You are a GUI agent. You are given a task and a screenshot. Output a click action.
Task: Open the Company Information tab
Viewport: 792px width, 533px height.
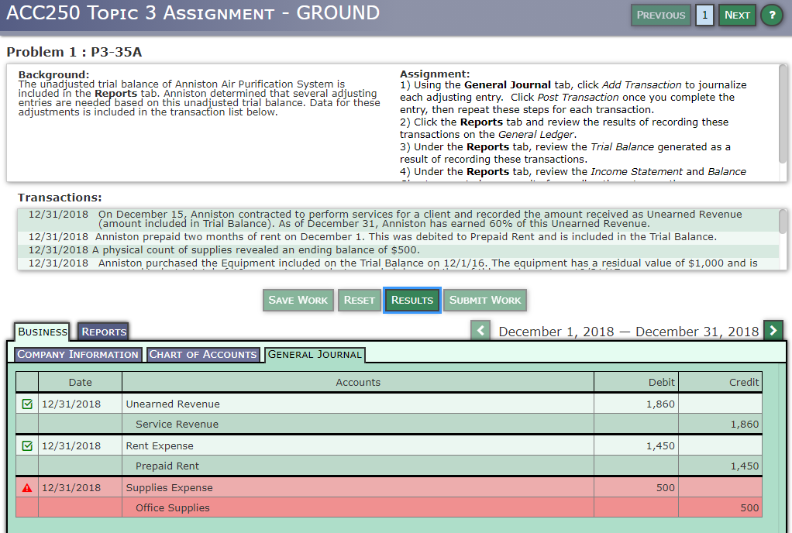tap(77, 354)
